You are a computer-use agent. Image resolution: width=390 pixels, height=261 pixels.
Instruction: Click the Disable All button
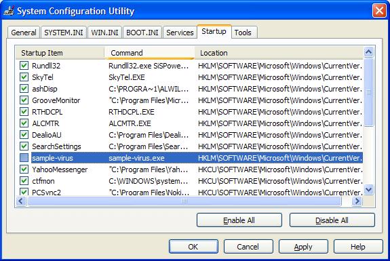tap(332, 220)
